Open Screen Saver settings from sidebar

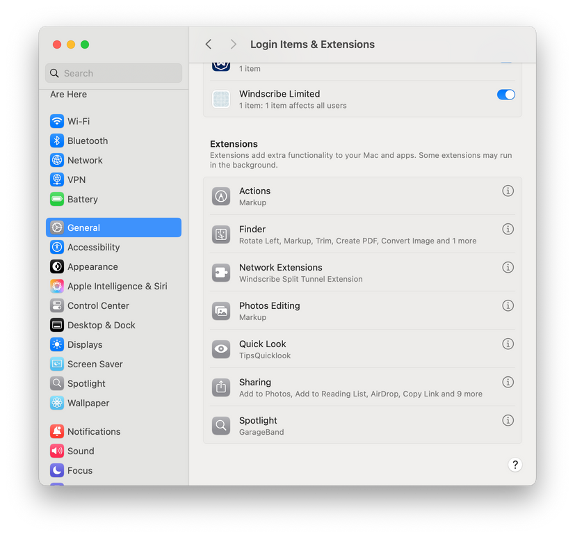[x=56, y=364]
